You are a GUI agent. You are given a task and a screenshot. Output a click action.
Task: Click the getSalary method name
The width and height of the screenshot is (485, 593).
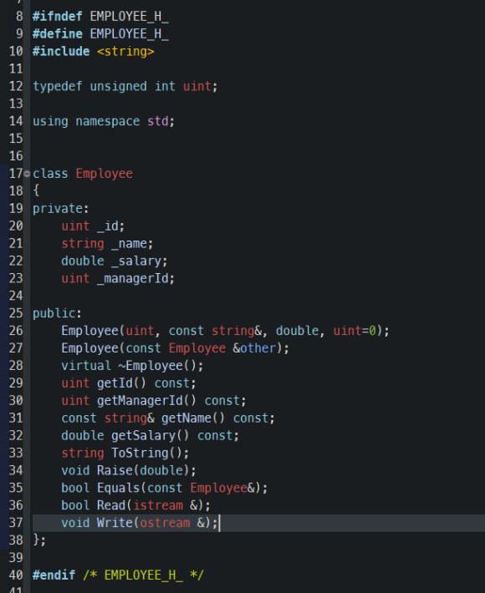[144, 436]
